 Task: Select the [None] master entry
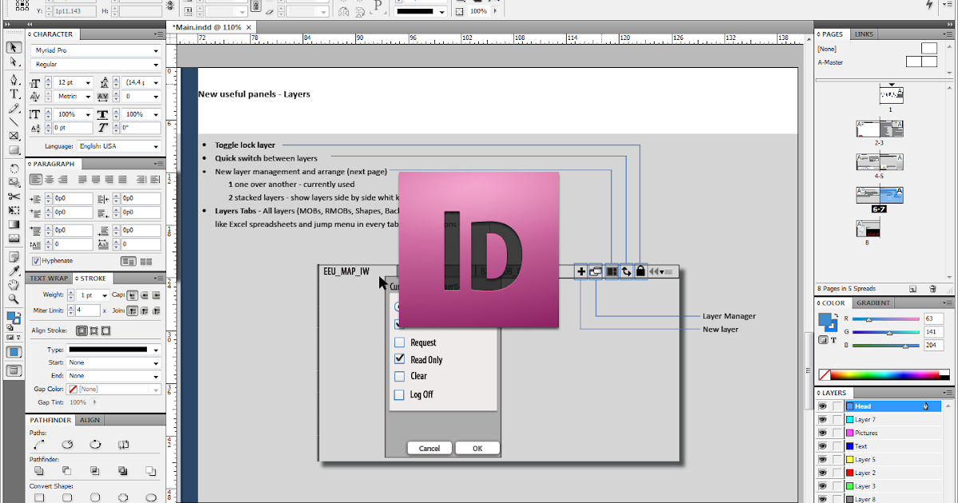pos(826,49)
